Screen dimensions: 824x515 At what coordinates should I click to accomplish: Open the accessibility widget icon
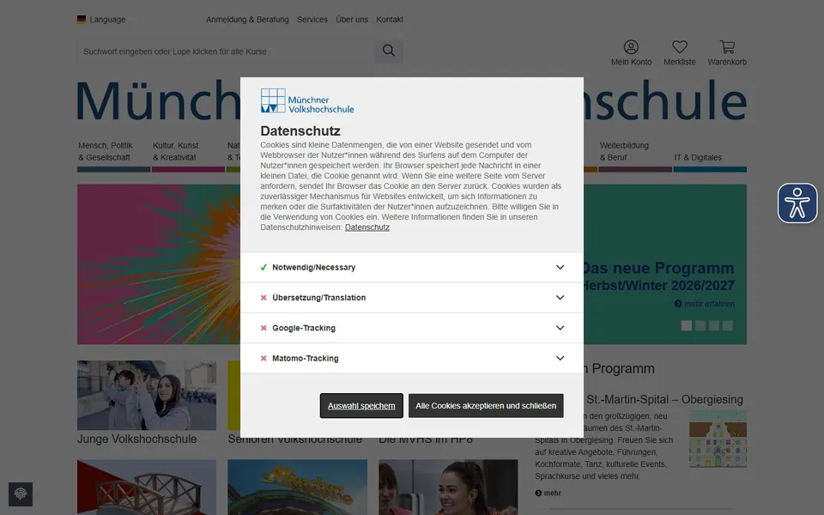click(x=797, y=203)
